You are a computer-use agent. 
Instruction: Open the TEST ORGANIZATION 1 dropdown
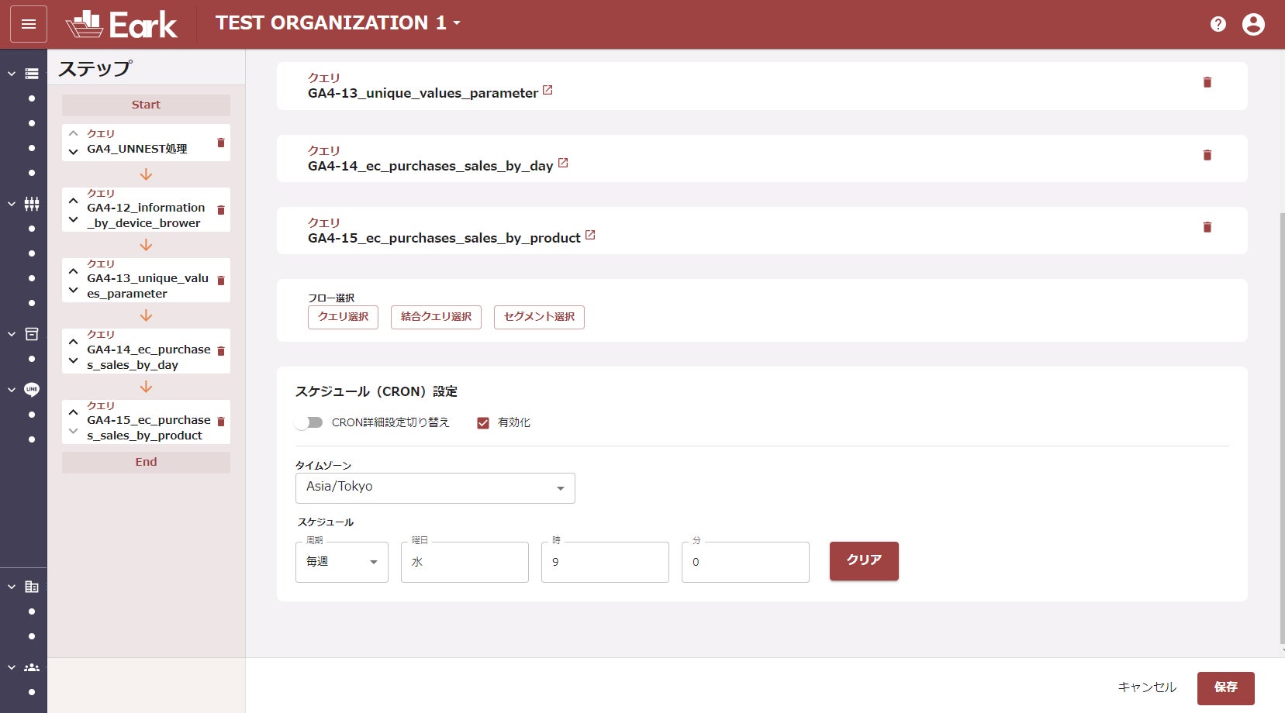(338, 23)
